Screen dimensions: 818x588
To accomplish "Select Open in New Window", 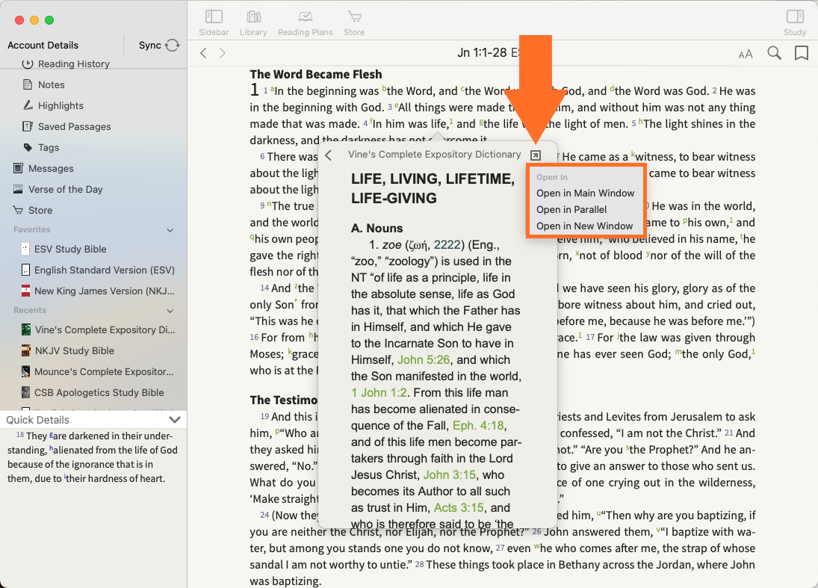I will pos(586,226).
